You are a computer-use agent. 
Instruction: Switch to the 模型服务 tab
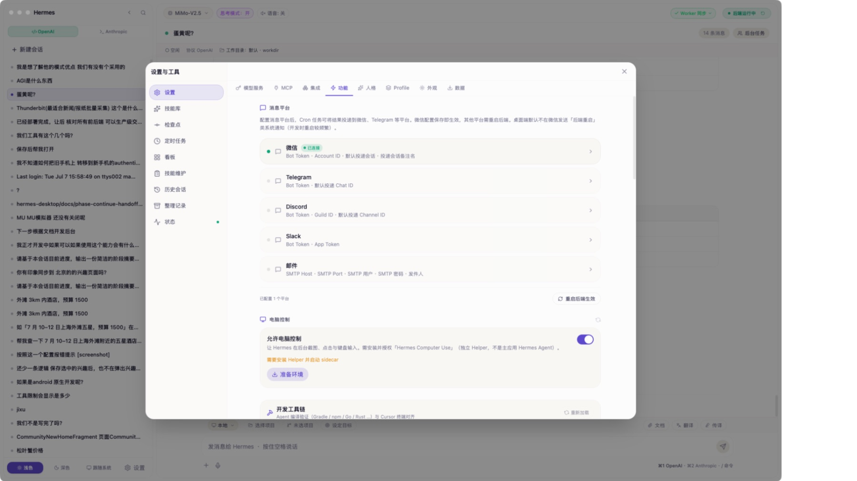click(249, 88)
